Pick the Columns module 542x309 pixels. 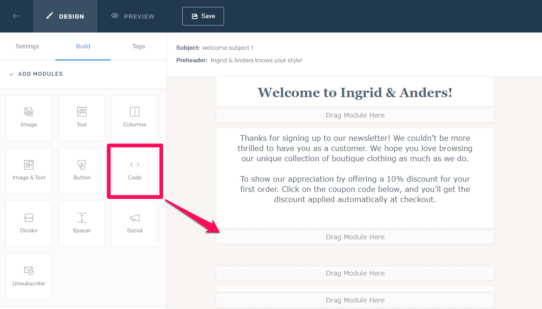(x=135, y=118)
